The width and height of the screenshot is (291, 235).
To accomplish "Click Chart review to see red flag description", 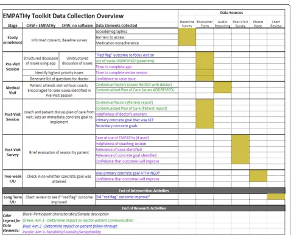I will [59, 200].
